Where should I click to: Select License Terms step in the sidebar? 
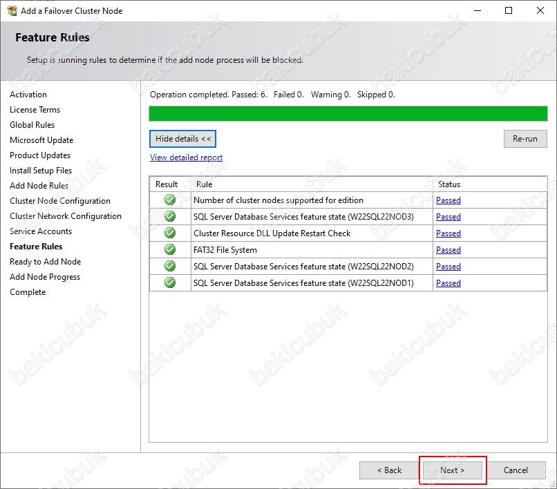tap(35, 110)
